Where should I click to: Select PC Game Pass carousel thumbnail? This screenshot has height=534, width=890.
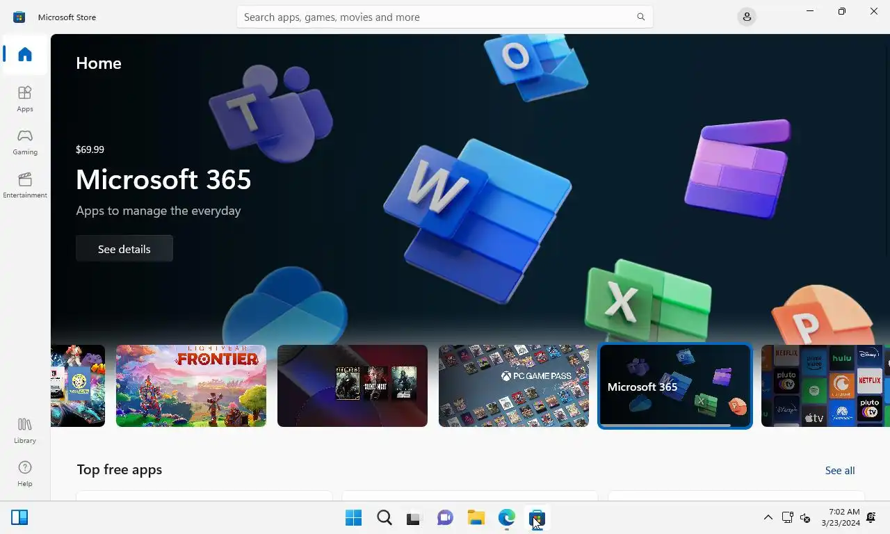click(x=514, y=386)
